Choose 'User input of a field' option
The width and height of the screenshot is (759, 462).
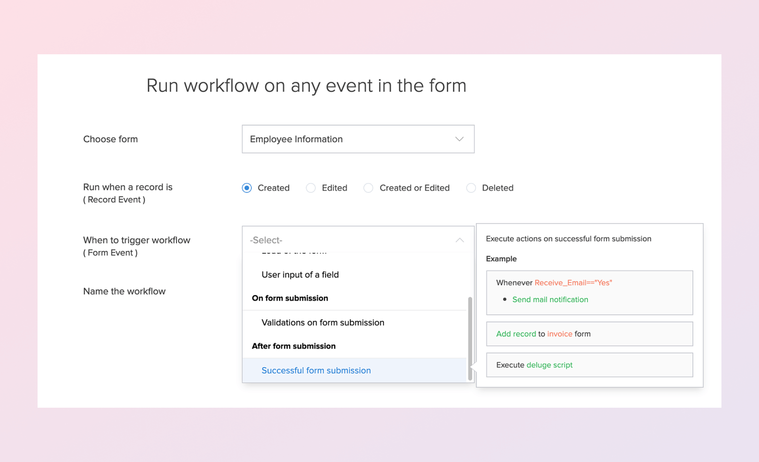coord(300,275)
